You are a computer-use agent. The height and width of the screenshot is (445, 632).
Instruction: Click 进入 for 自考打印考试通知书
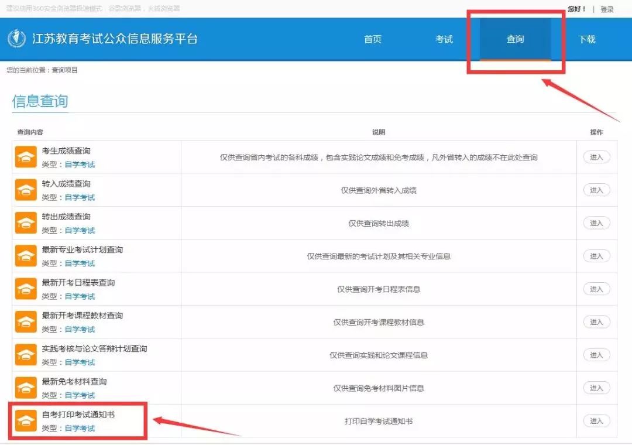(x=596, y=420)
